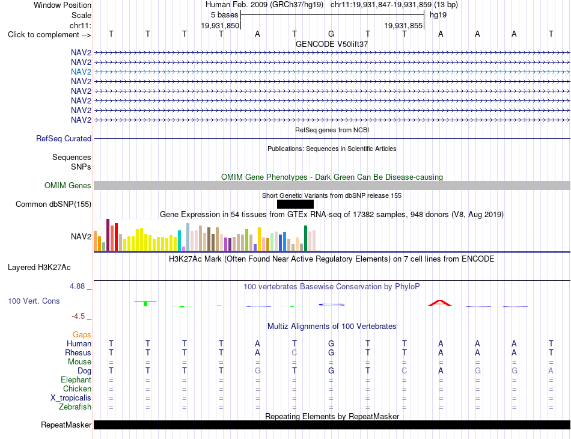Click the '100 Vert. Cons' label
Image resolution: width=571 pixels, height=439 pixels.
click(x=34, y=301)
